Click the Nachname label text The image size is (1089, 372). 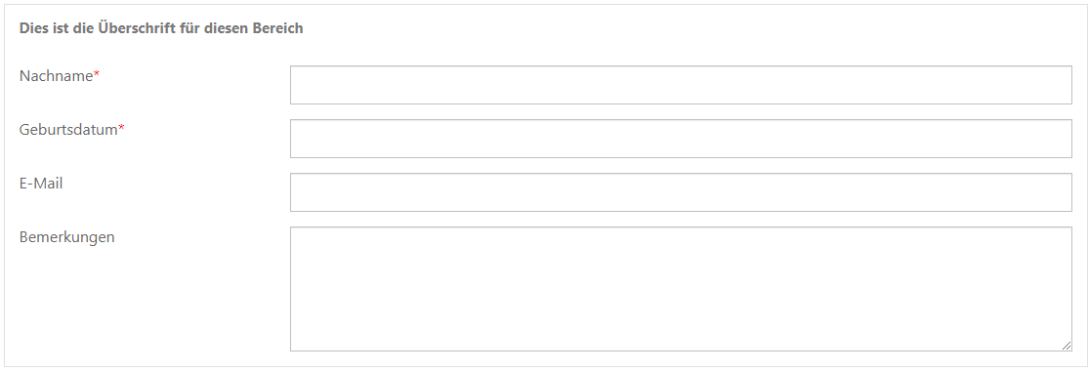click(x=57, y=76)
